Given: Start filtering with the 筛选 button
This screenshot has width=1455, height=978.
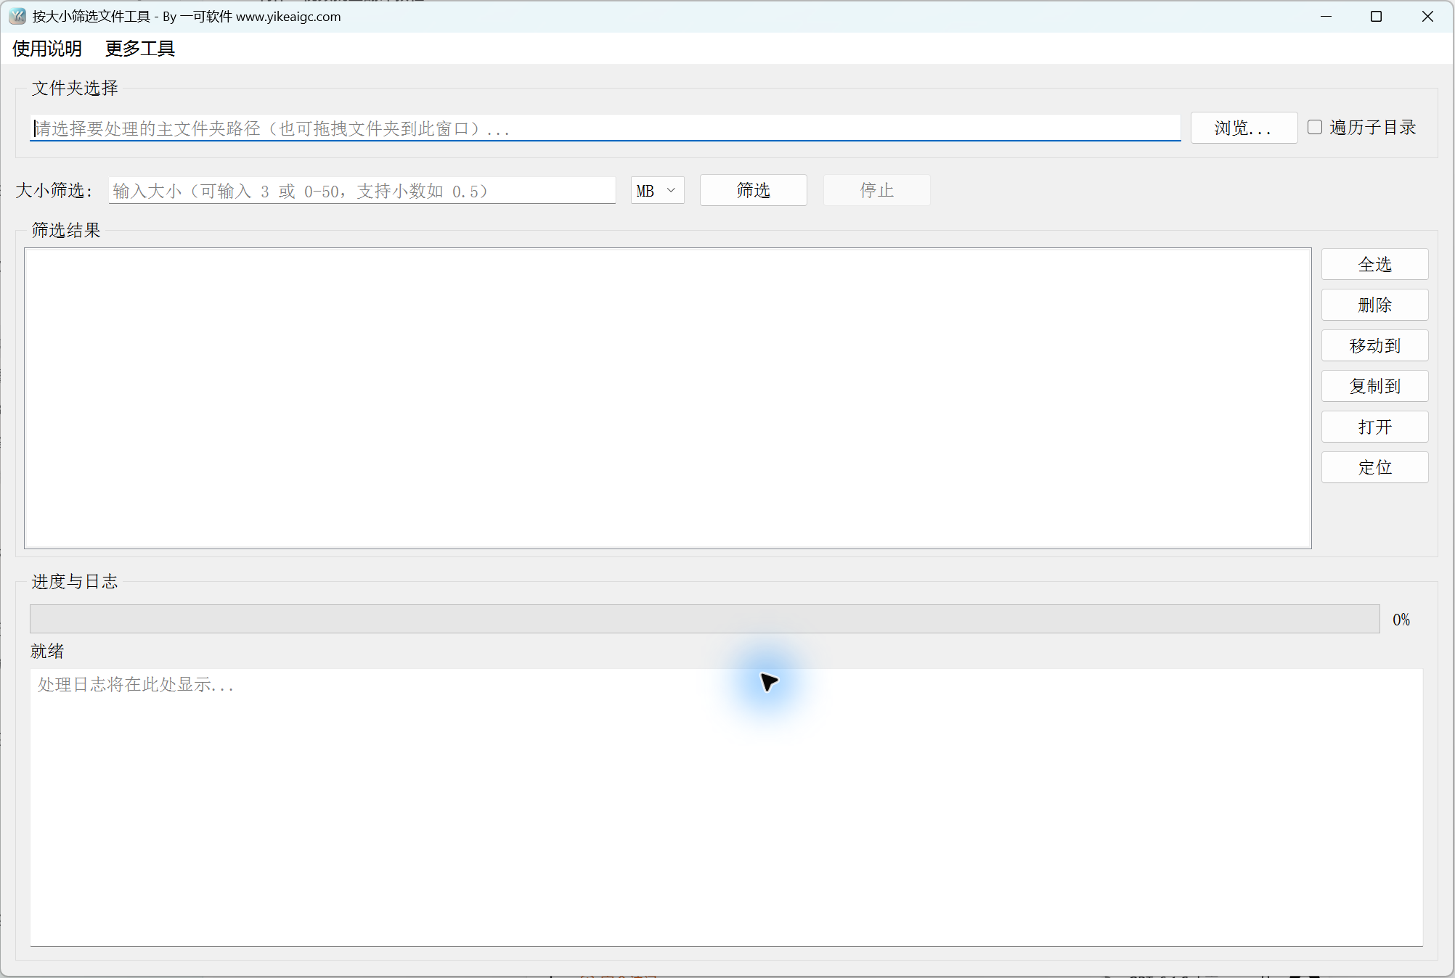Looking at the screenshot, I should pyautogui.click(x=753, y=190).
